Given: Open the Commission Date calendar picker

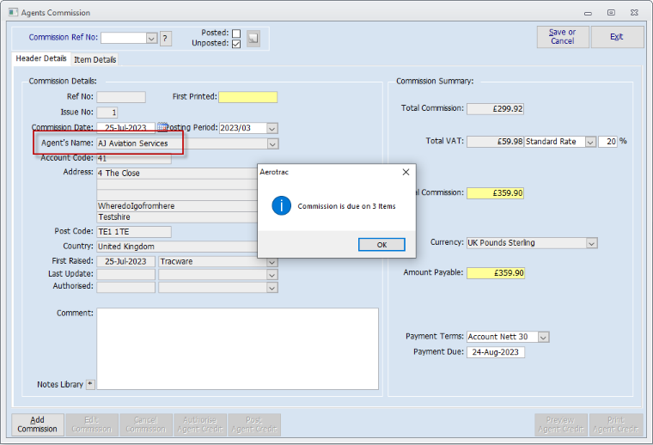Looking at the screenshot, I should click(162, 126).
